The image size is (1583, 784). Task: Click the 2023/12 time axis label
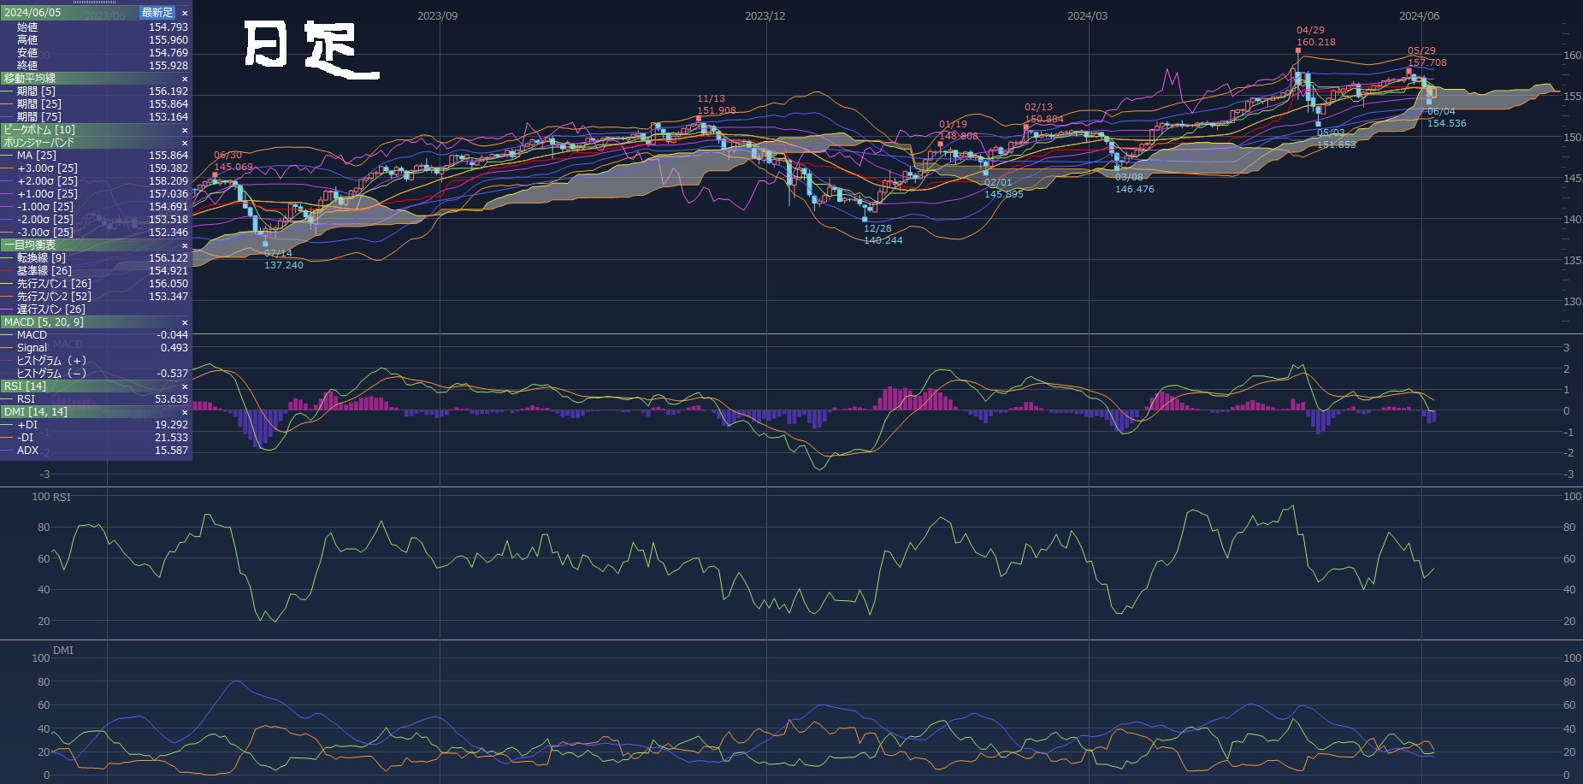pyautogui.click(x=765, y=16)
